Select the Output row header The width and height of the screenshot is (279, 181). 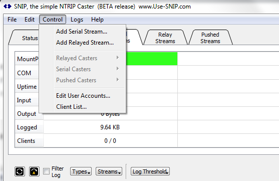click(29, 114)
